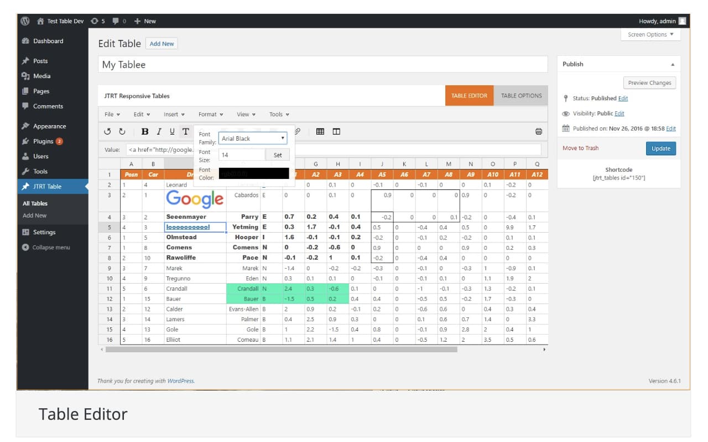
Task: Open the Insert menu
Action: [x=174, y=114]
